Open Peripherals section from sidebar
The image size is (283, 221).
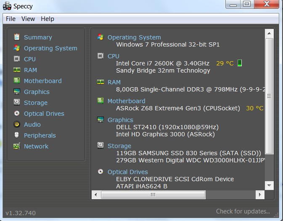point(40,135)
